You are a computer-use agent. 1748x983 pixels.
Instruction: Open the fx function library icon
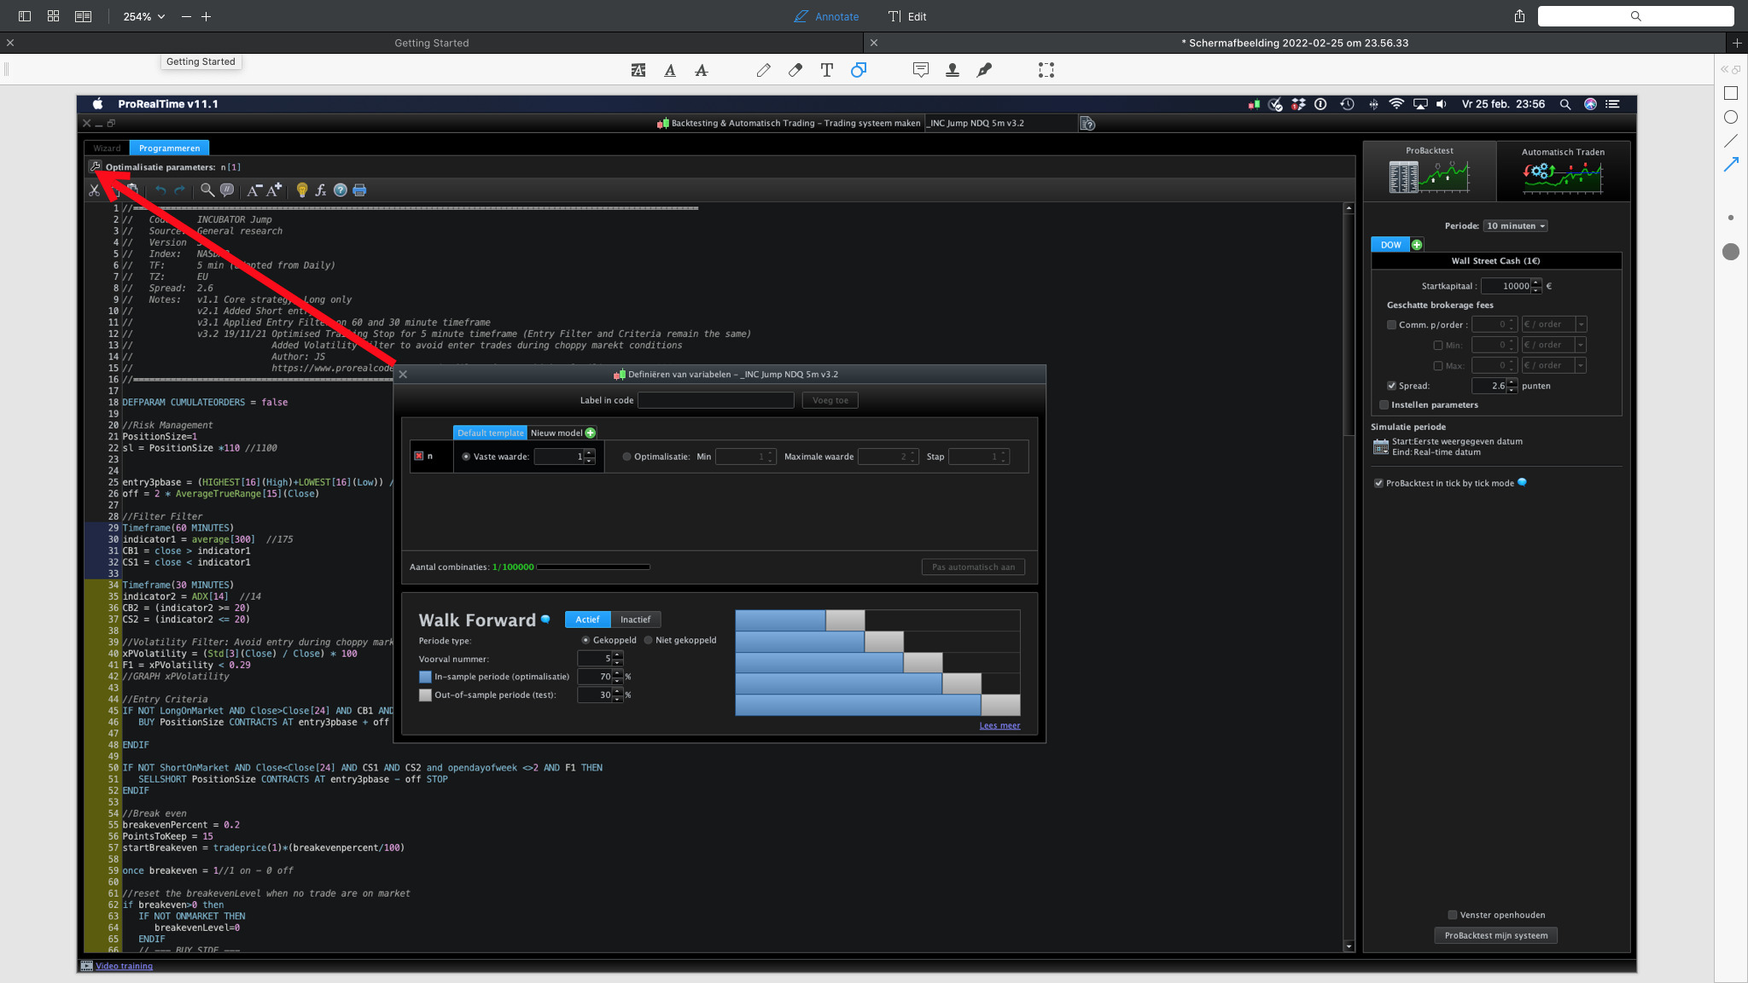pyautogui.click(x=320, y=190)
